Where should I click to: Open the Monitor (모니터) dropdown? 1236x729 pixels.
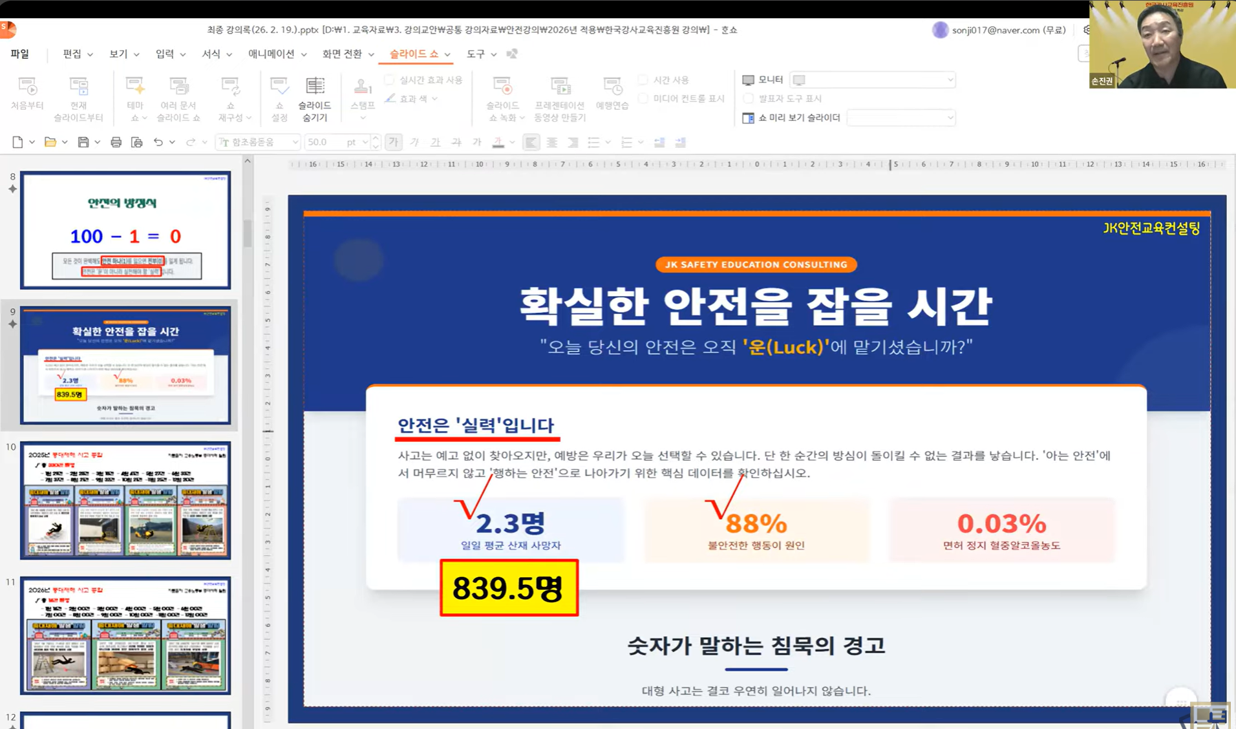tap(873, 80)
